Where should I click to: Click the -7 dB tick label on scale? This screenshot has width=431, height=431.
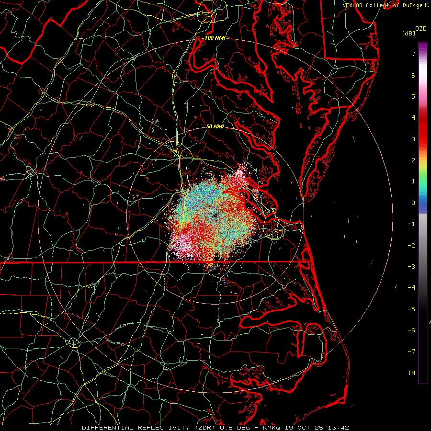(411, 352)
